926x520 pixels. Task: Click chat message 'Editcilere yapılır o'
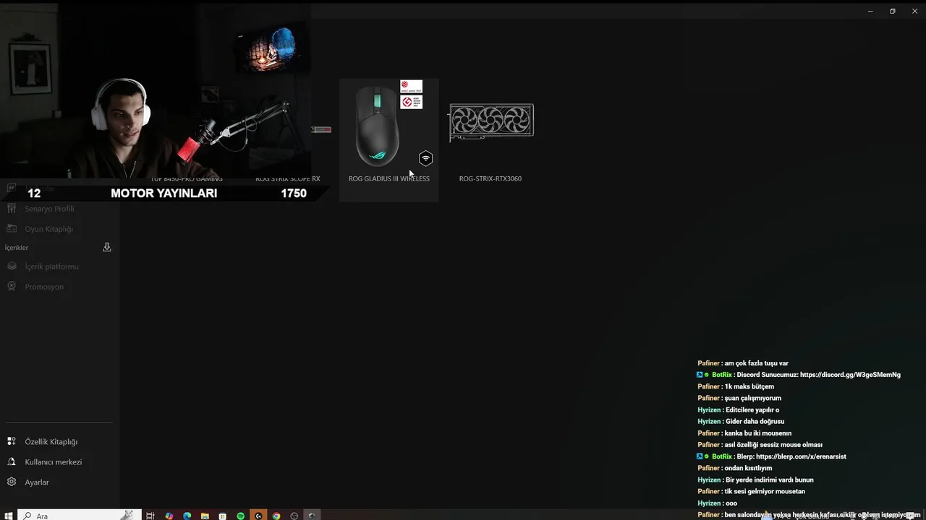[752, 409]
